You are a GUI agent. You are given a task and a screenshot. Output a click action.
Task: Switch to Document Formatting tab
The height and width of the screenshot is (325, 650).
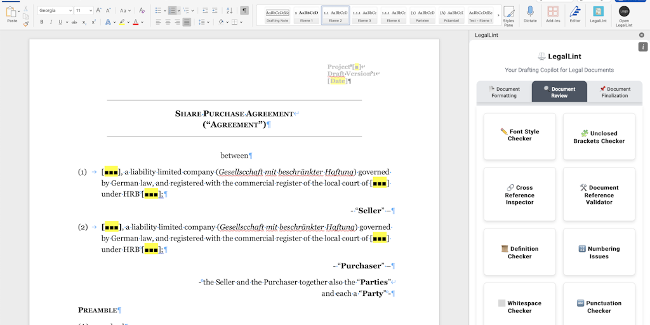tap(505, 92)
